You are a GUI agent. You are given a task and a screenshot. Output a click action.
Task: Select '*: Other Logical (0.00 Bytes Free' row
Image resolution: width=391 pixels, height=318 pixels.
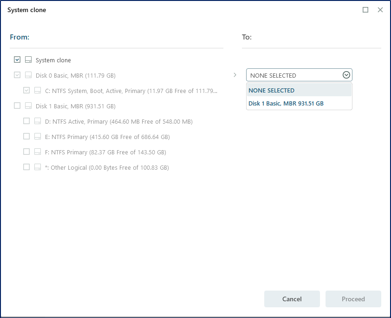[x=107, y=167]
